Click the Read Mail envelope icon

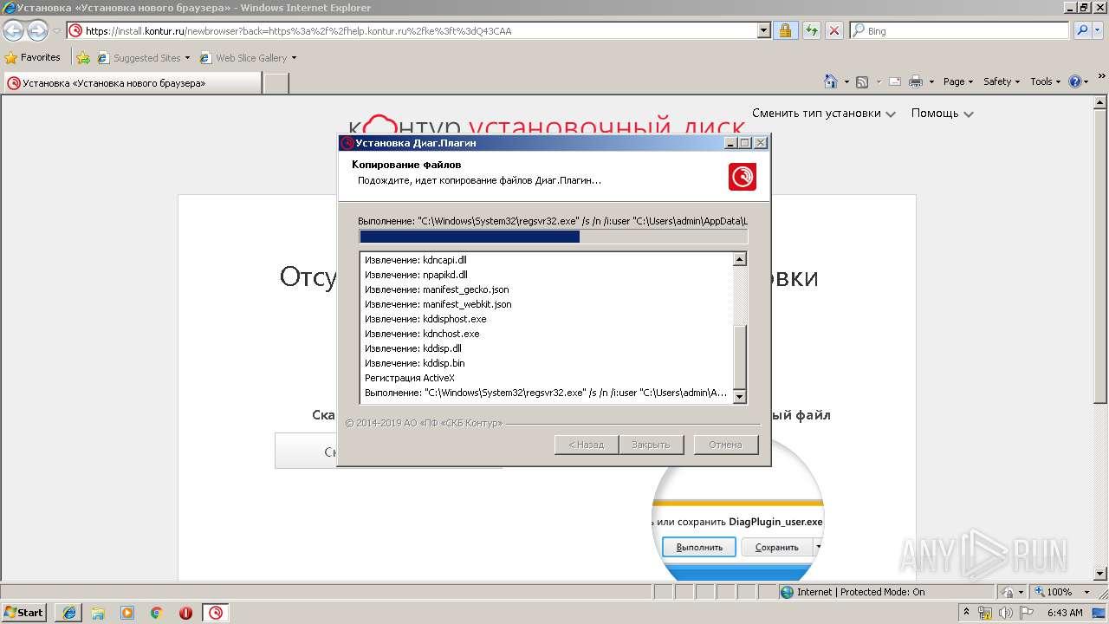pyautogui.click(x=895, y=81)
